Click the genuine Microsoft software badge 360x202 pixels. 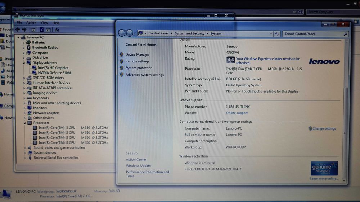(x=324, y=168)
